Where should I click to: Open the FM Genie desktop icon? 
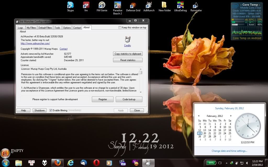(x=102, y=7)
